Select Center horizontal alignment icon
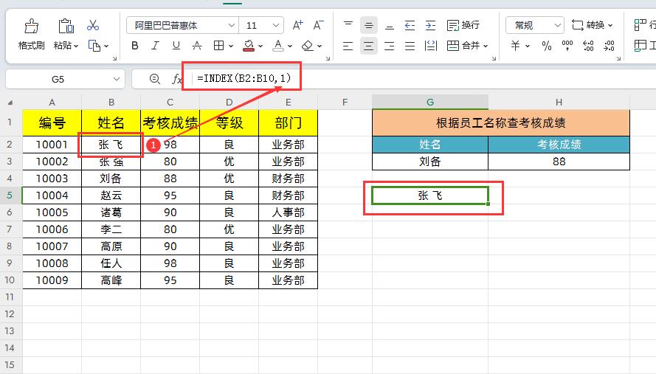This screenshot has width=656, height=374. point(368,46)
